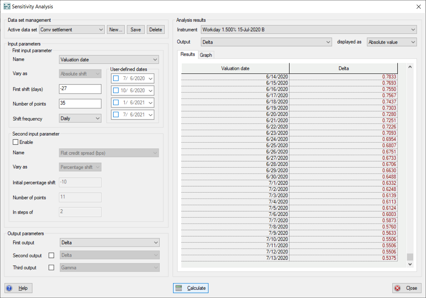Viewport: 426px width, 298px height.
Task: Select the delta value 0.7567
Action: 343,96
